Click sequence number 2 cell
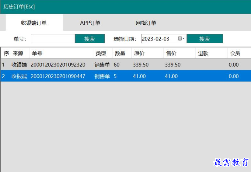The height and width of the screenshot is (172, 251). [3, 76]
